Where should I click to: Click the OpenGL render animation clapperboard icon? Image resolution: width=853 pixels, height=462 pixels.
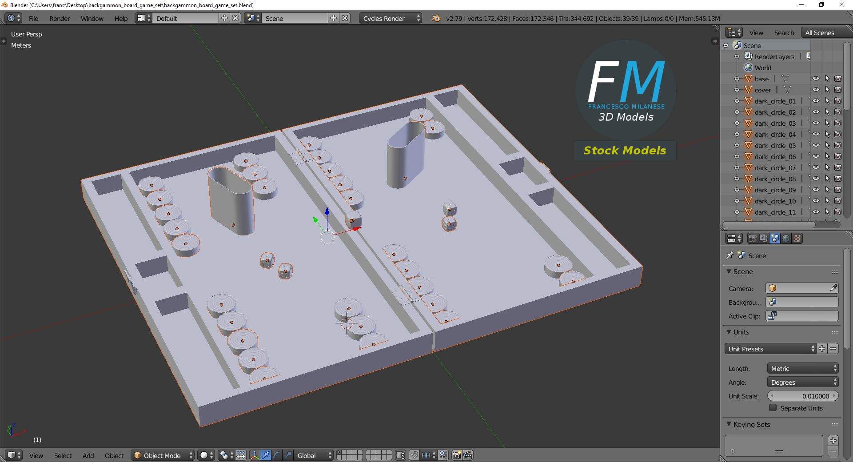point(468,455)
